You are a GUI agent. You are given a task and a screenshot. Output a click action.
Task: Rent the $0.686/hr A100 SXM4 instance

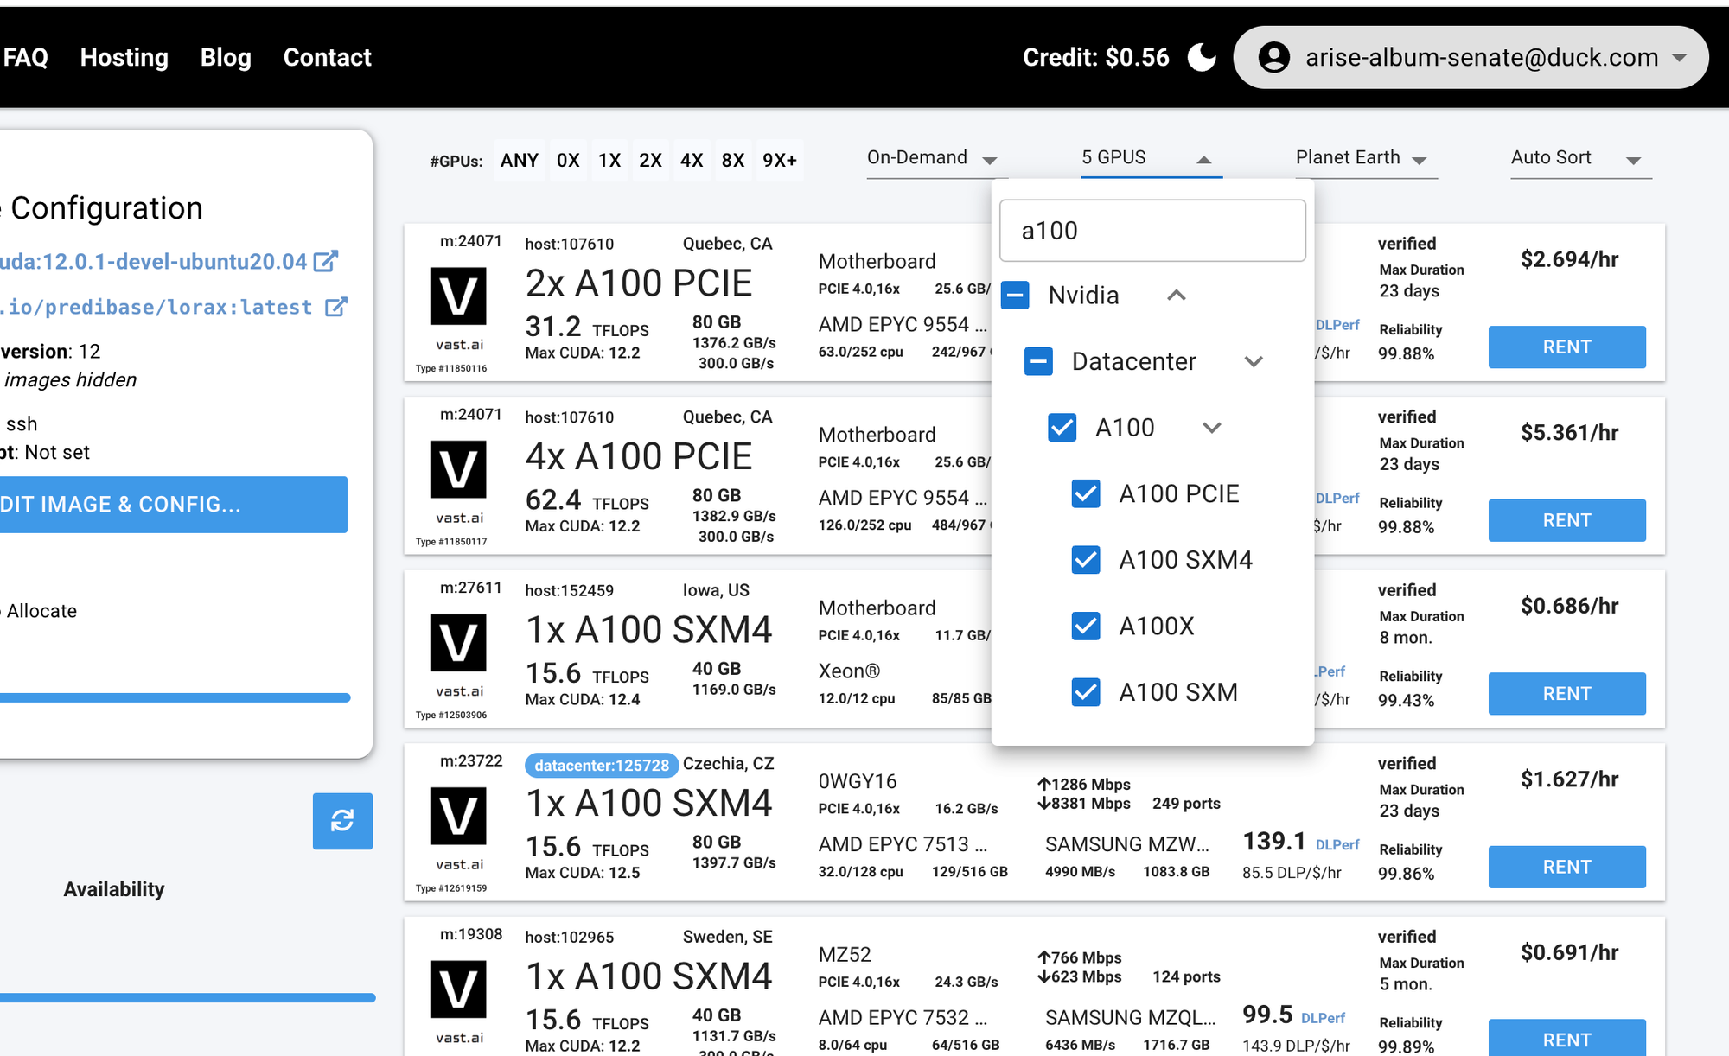coord(1566,693)
